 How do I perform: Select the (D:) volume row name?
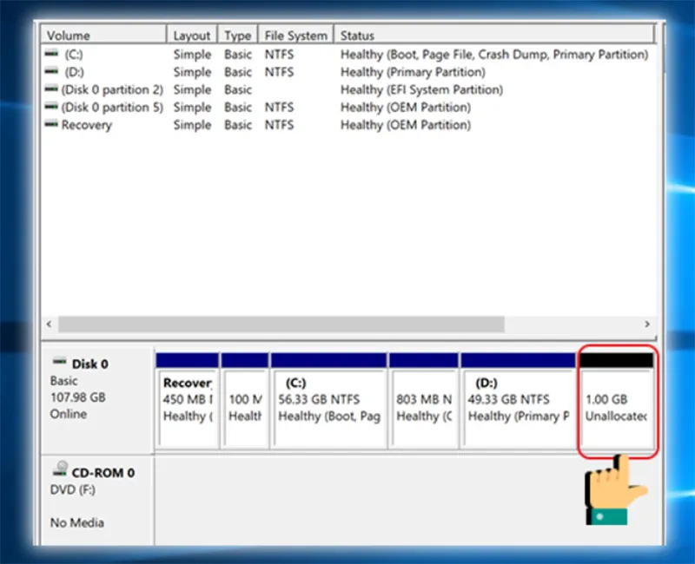(74, 72)
